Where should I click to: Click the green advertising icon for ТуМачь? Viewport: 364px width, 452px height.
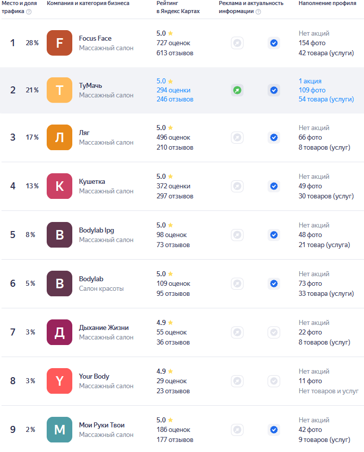[x=237, y=90]
